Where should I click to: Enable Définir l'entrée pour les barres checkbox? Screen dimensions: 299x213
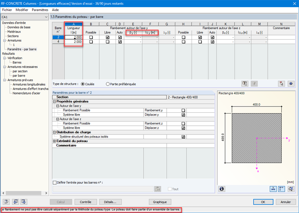pos(55,182)
